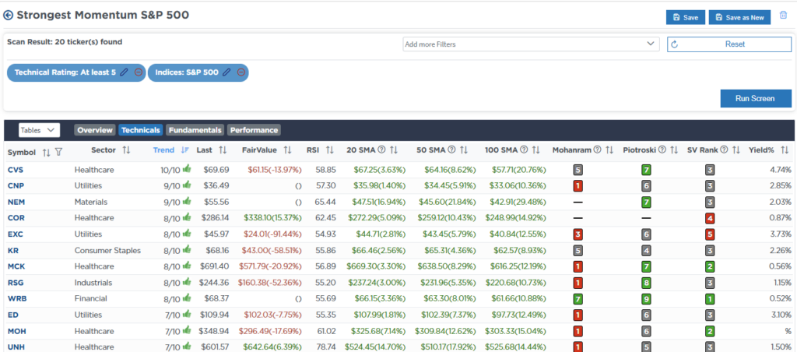Sort table by Yield% column
797x352 pixels.
pyautogui.click(x=784, y=150)
